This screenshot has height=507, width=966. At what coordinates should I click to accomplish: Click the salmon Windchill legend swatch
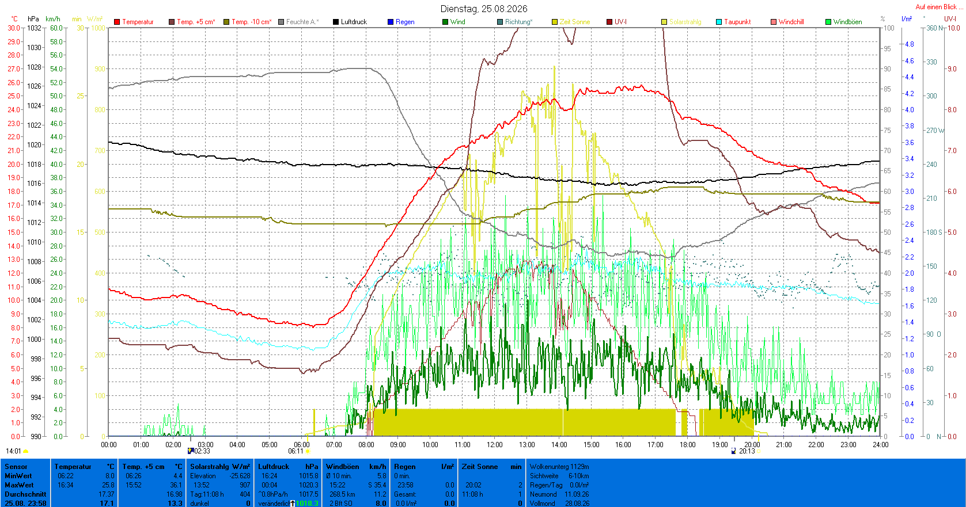[x=774, y=22]
